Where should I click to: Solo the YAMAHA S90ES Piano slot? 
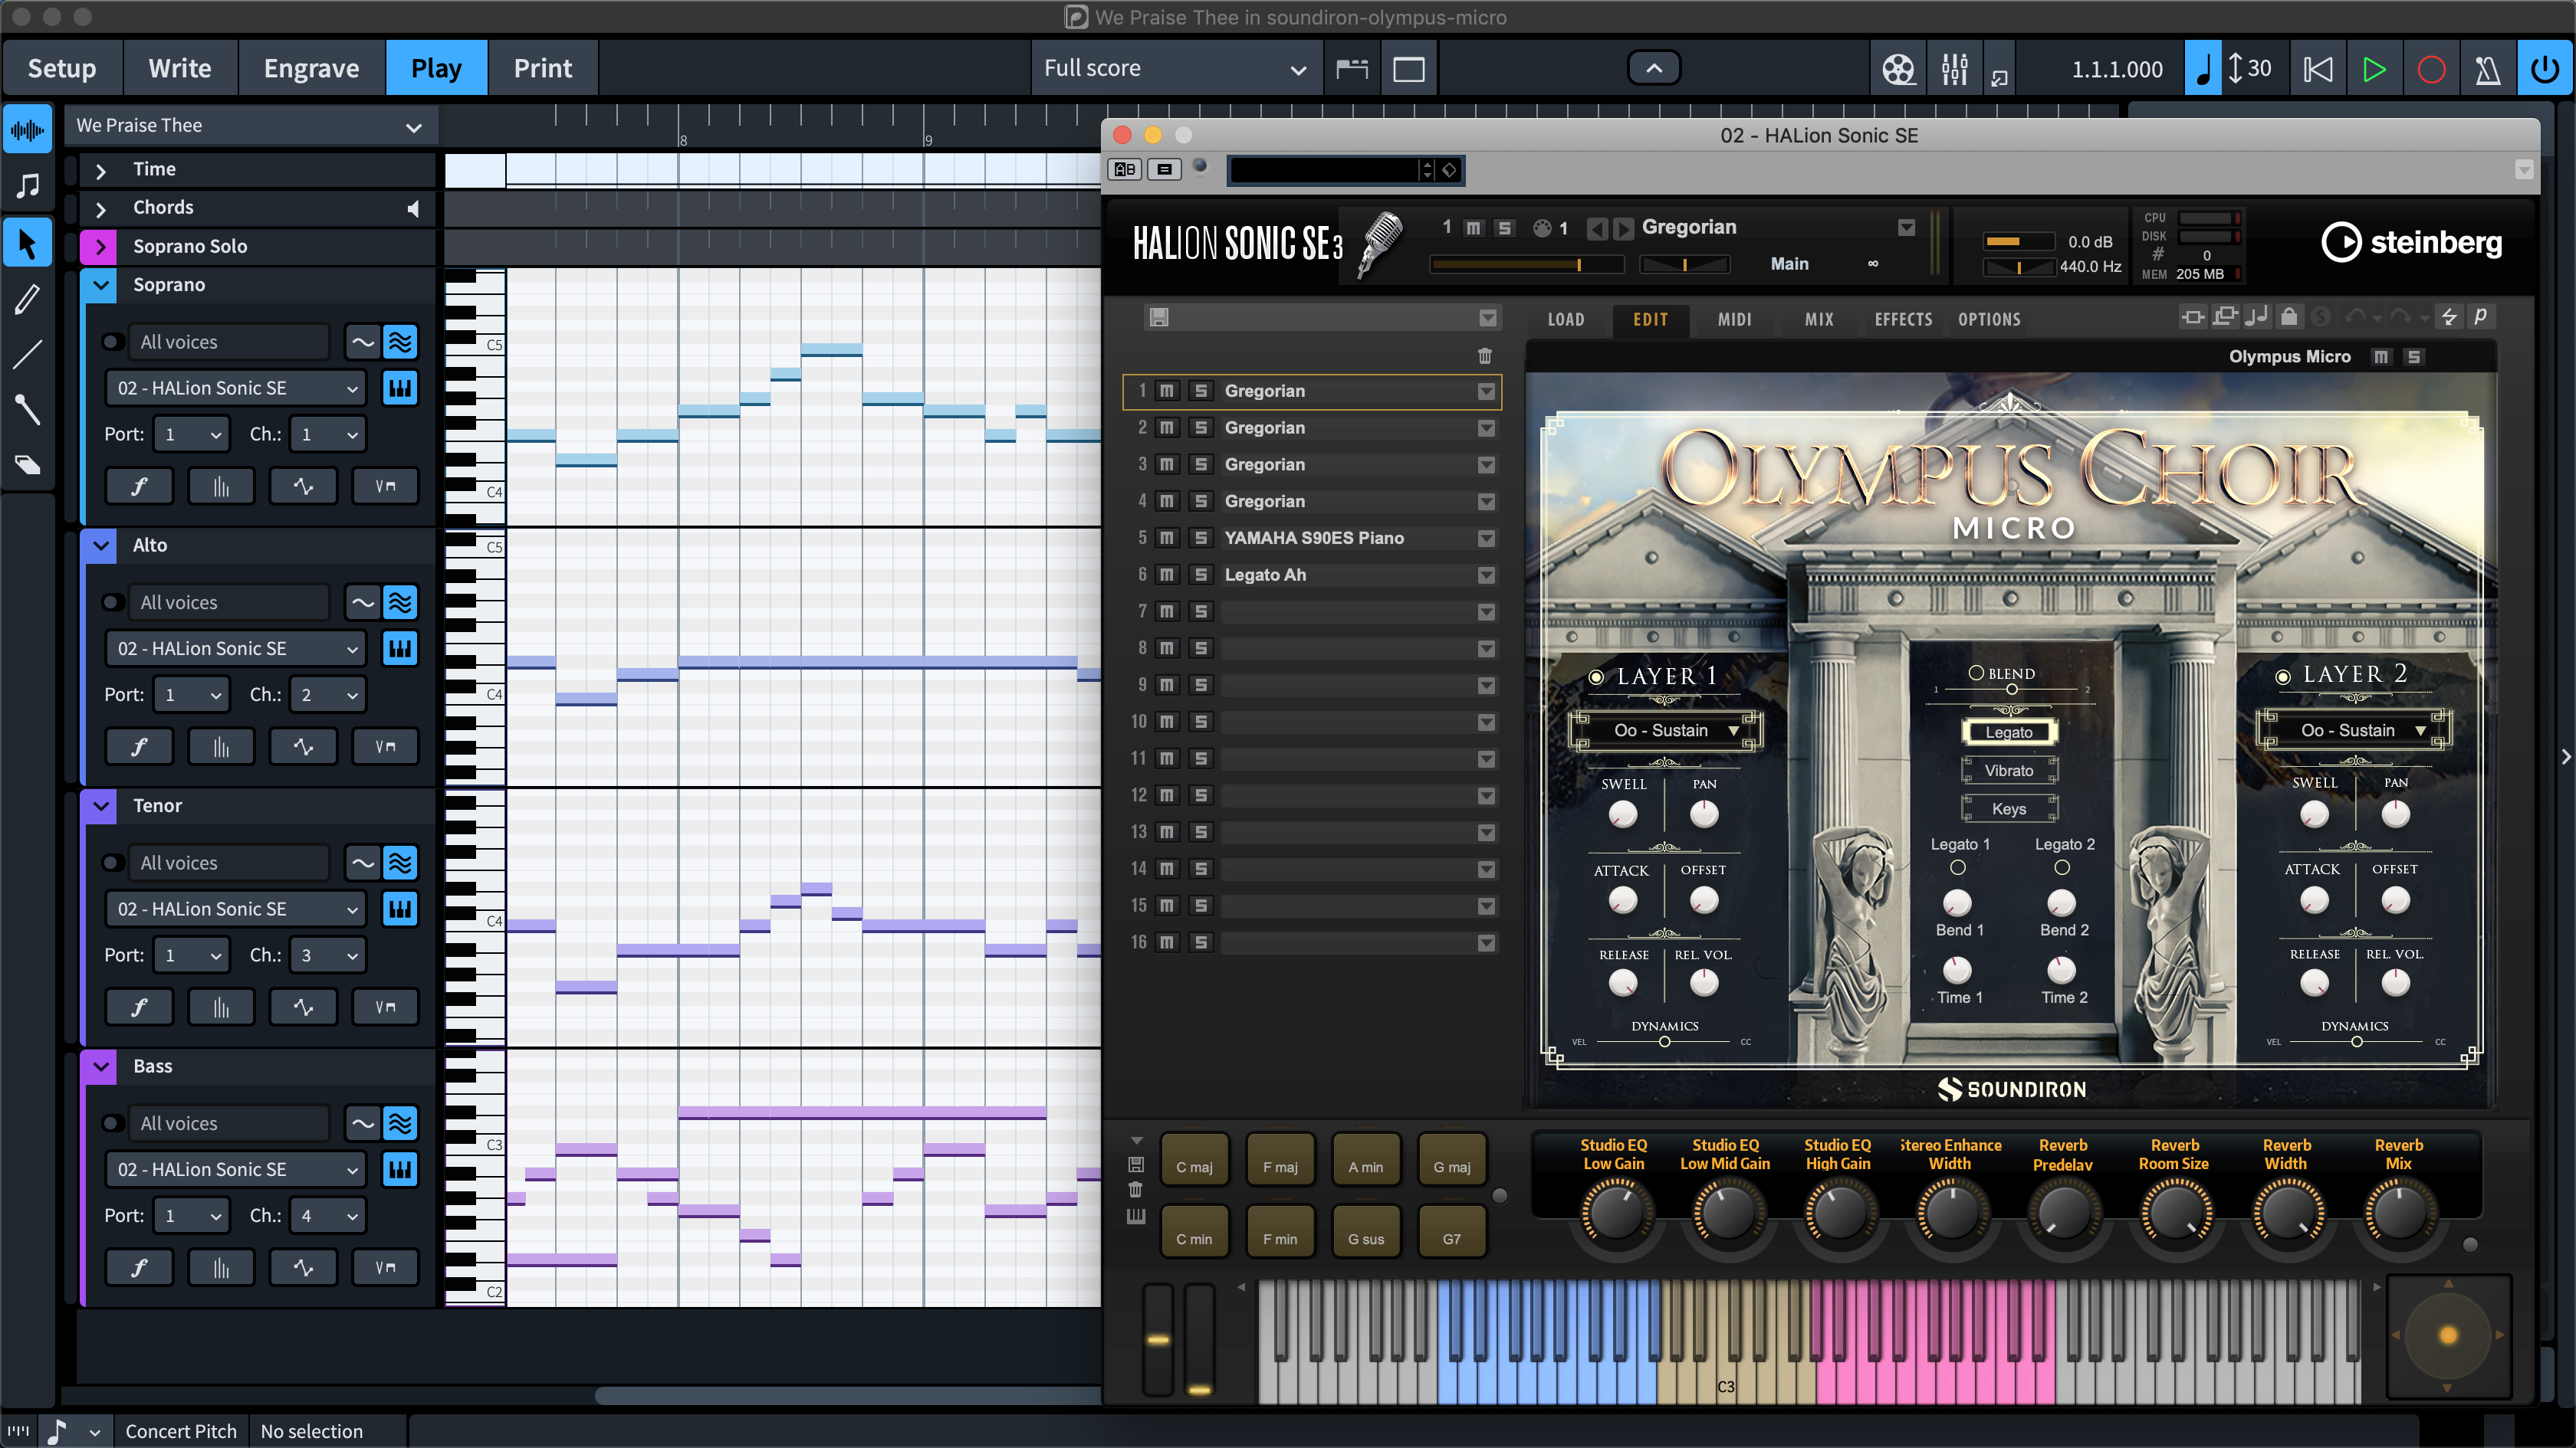[x=1201, y=538]
